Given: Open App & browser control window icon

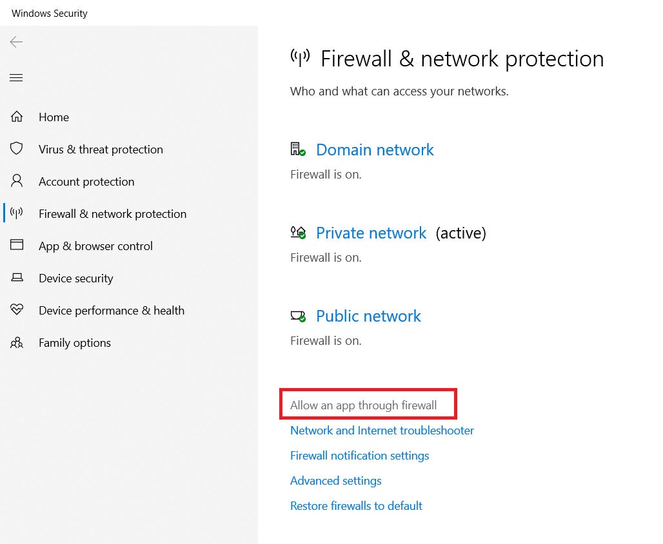Looking at the screenshot, I should (17, 246).
